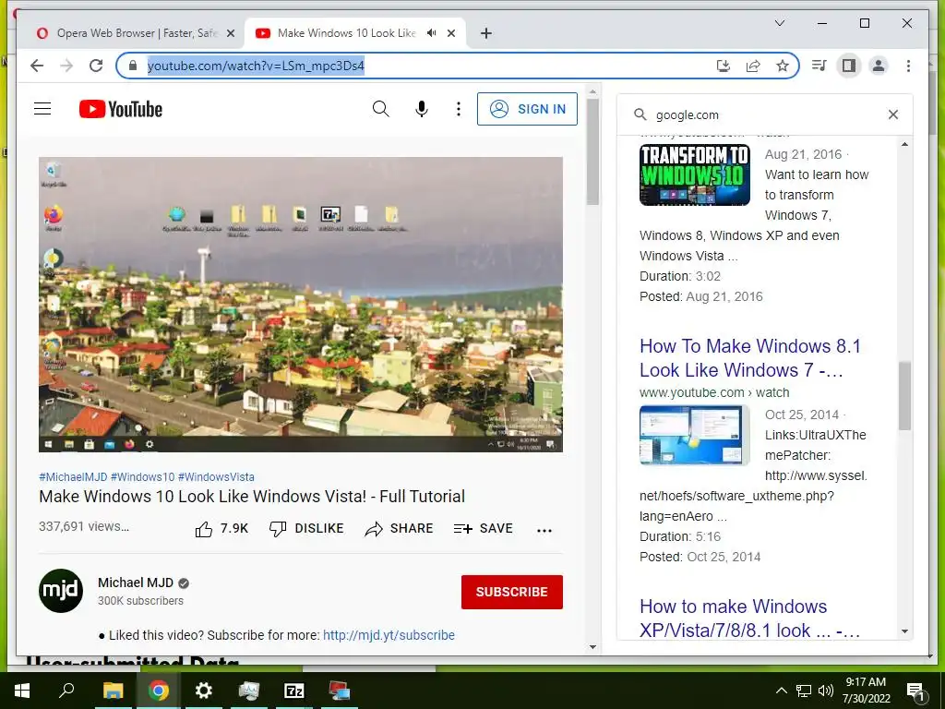Screen dimensions: 945x709
Task: Sign in to YouTube
Action: tap(527, 109)
